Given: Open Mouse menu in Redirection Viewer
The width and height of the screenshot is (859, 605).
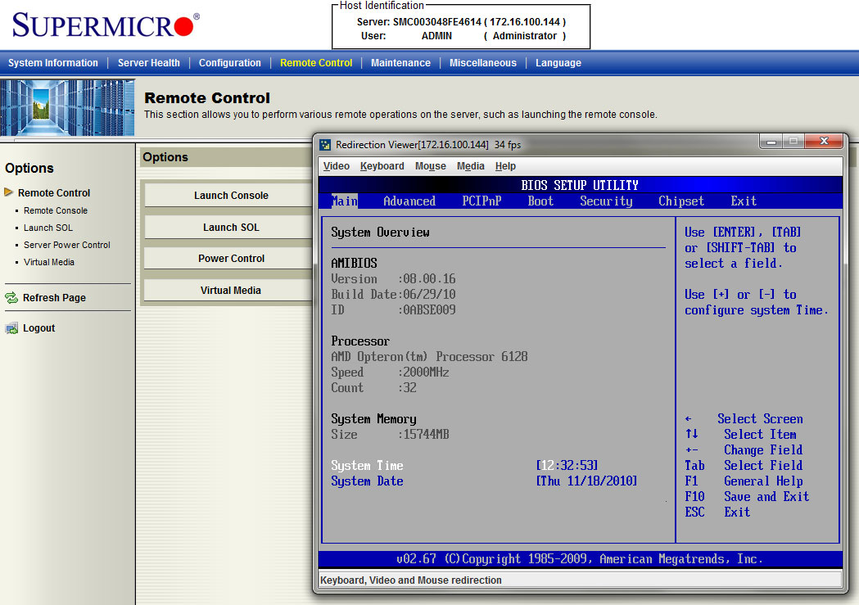Looking at the screenshot, I should [431, 166].
